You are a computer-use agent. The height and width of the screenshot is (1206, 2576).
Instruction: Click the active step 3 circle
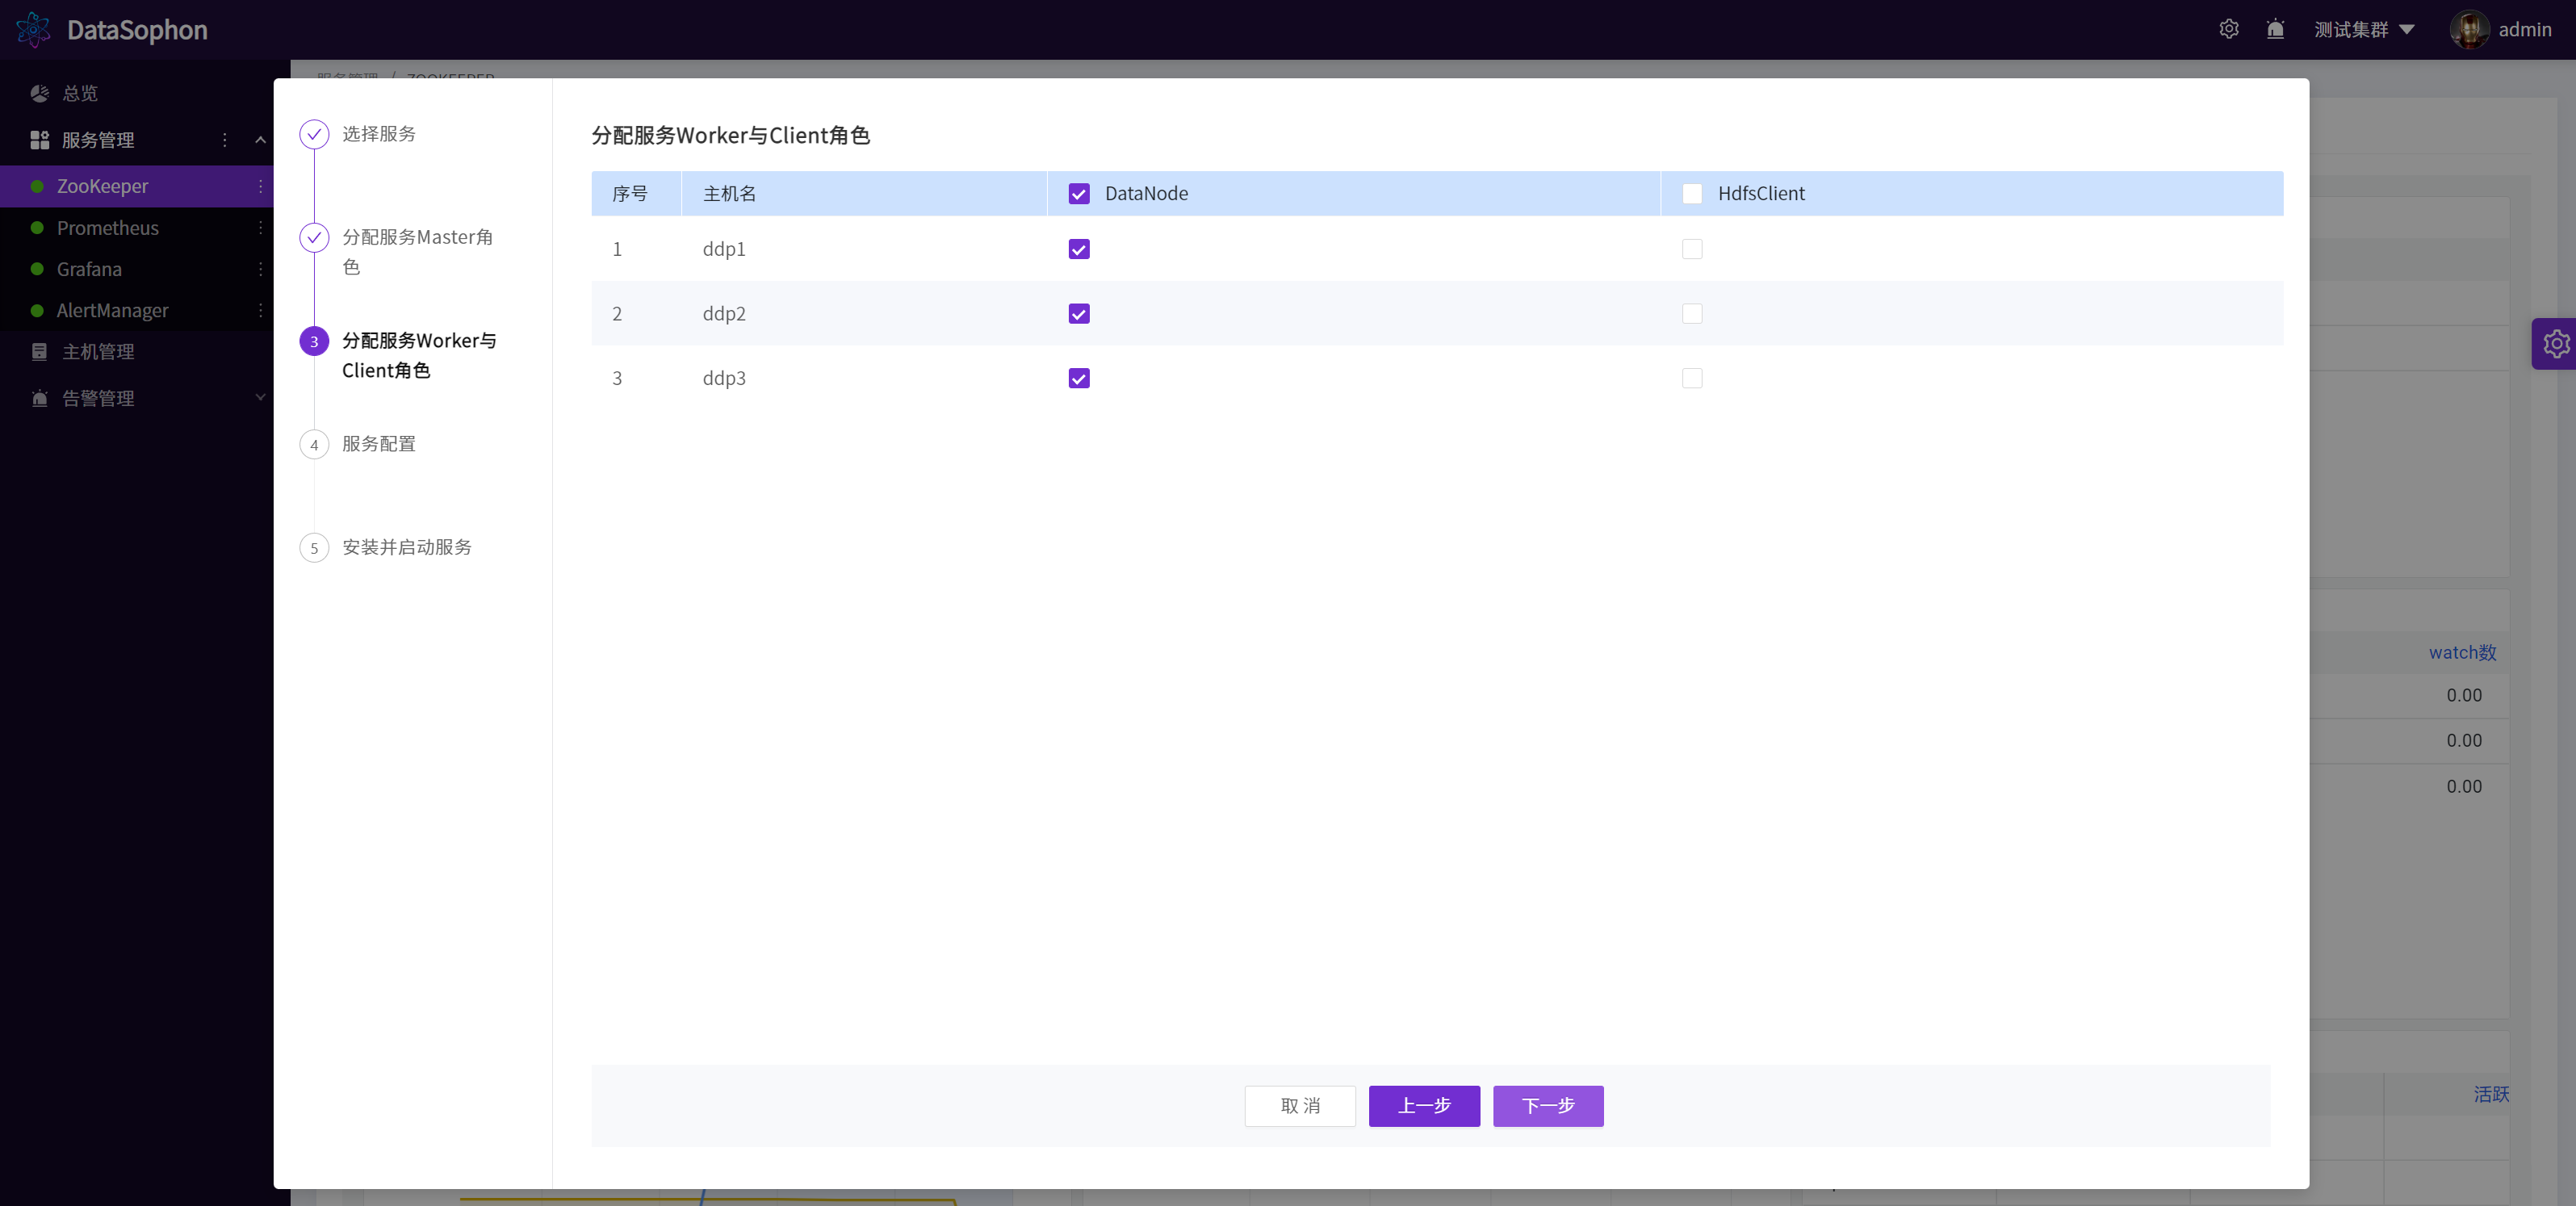click(314, 341)
